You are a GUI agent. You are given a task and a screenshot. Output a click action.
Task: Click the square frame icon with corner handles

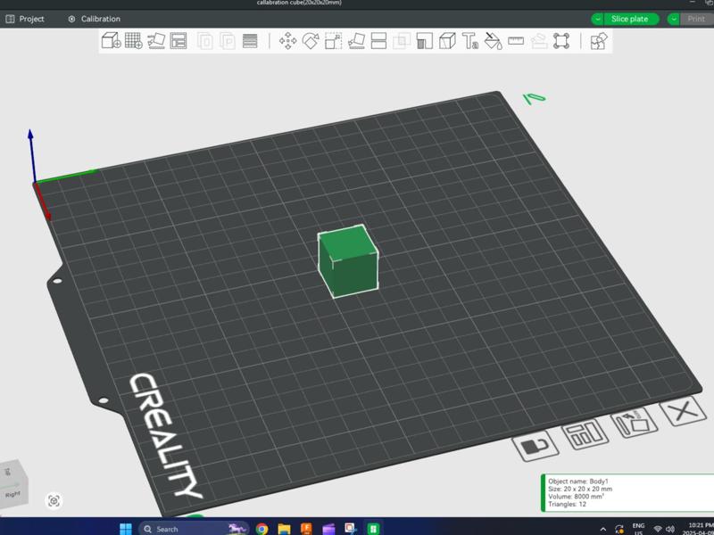pos(561,41)
